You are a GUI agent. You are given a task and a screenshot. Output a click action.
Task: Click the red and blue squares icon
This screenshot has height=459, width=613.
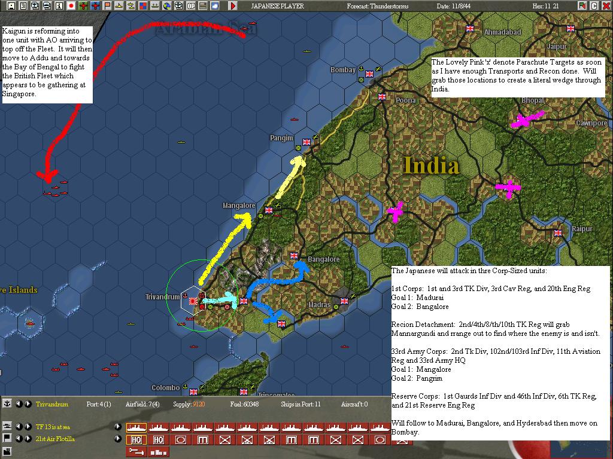click(142, 6)
